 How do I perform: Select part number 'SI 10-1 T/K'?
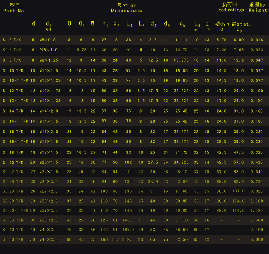15,80
